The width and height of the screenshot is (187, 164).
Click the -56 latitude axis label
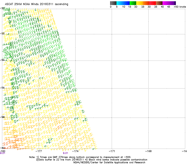pyautogui.click(x=2, y=88)
